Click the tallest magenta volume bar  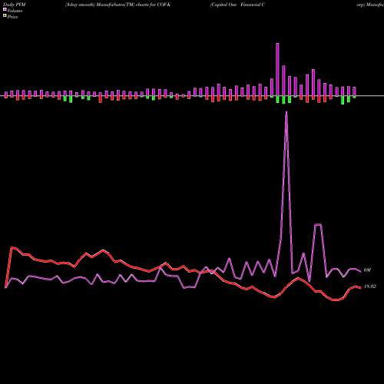277,69
